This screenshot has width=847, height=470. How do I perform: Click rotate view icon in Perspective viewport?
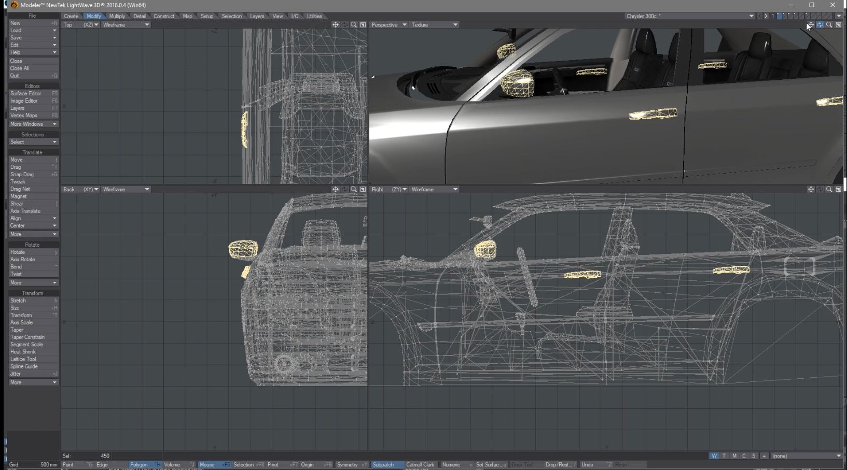click(820, 25)
